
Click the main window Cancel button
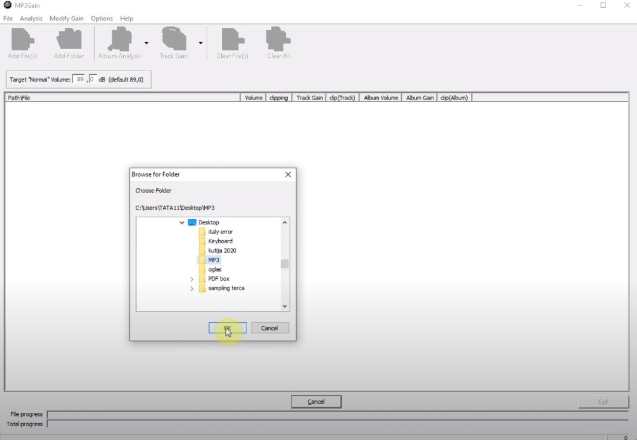tap(316, 401)
